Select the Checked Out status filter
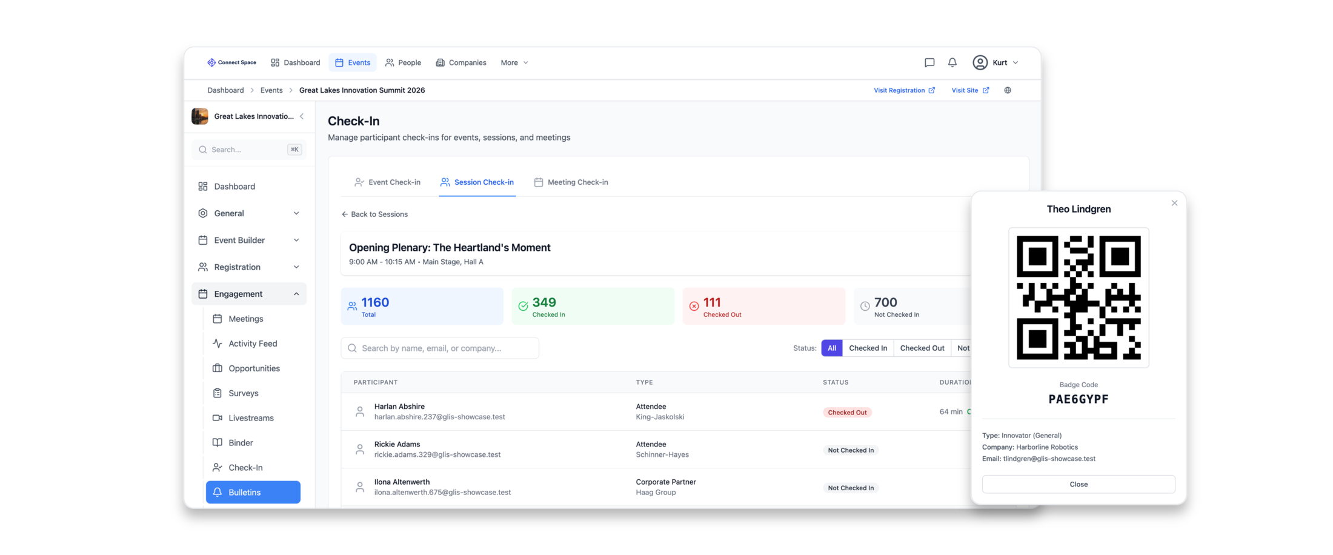 click(922, 348)
